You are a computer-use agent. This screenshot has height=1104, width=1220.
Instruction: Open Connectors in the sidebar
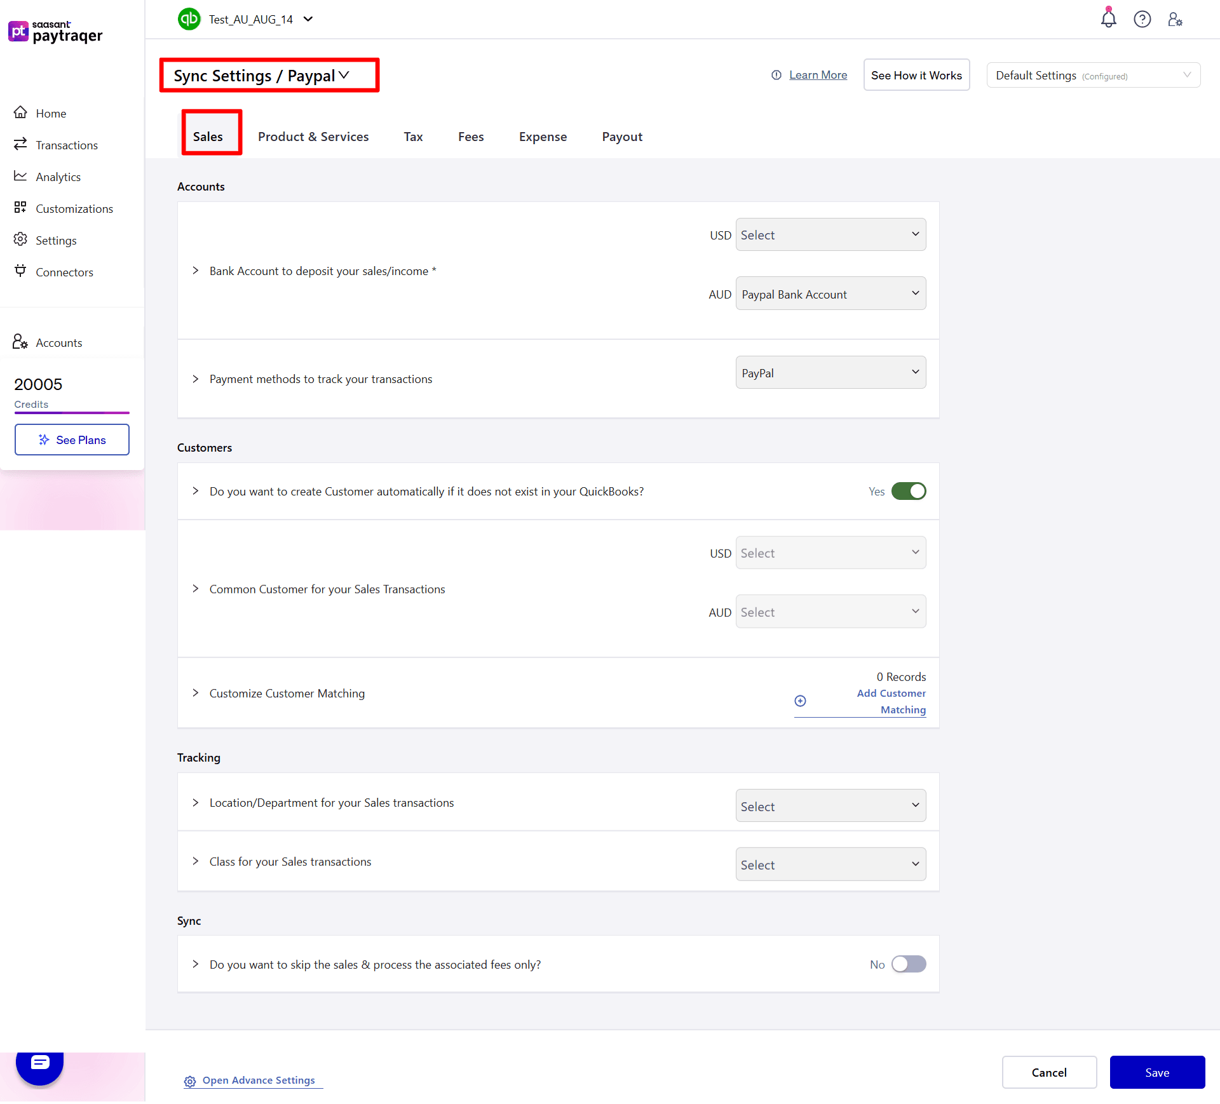coord(65,272)
